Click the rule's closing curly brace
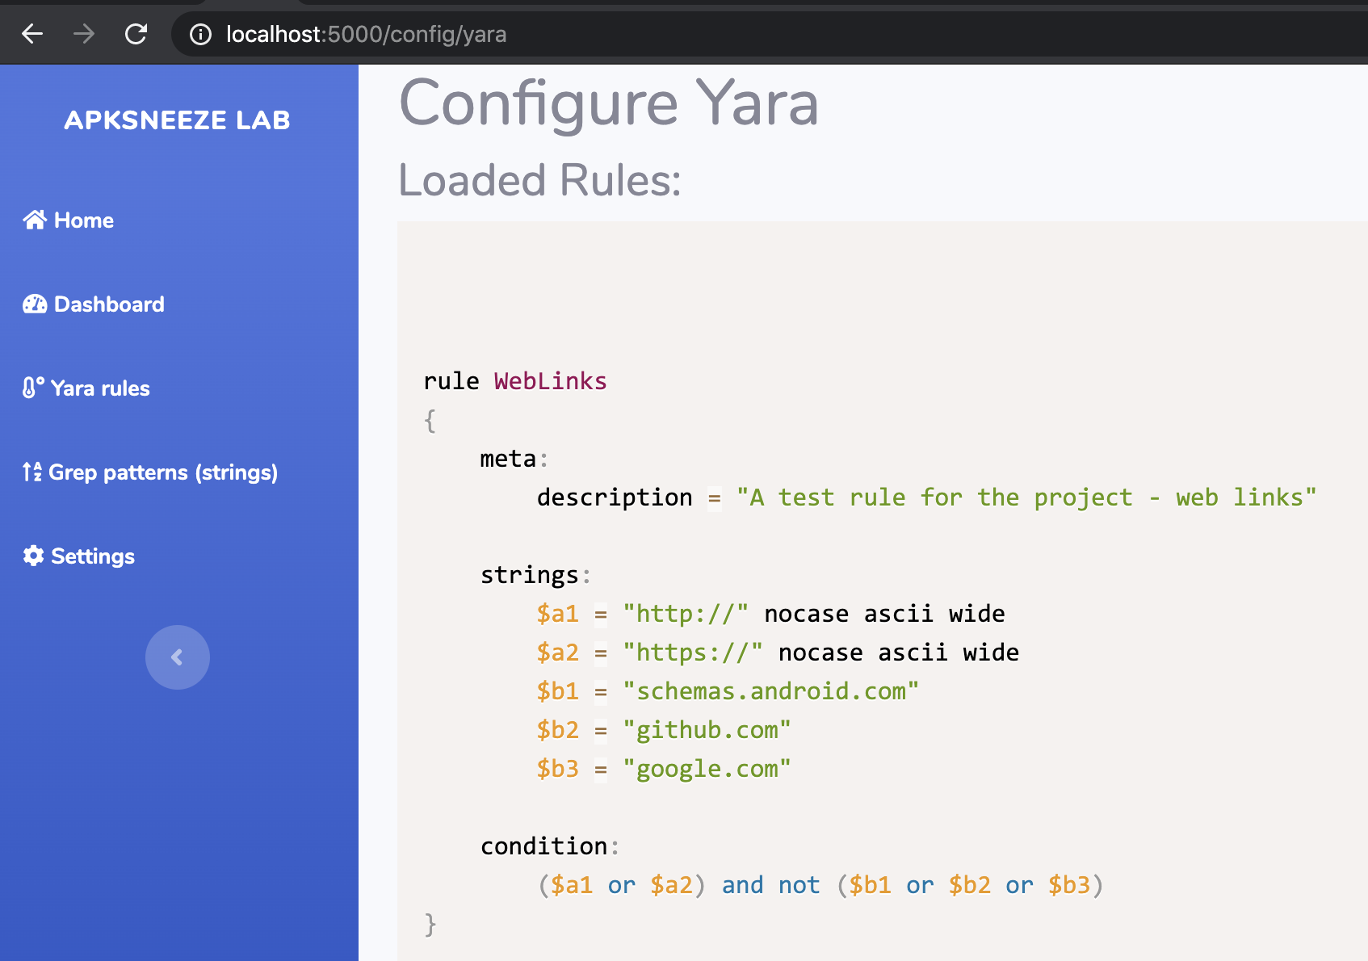The width and height of the screenshot is (1368, 961). 430,924
